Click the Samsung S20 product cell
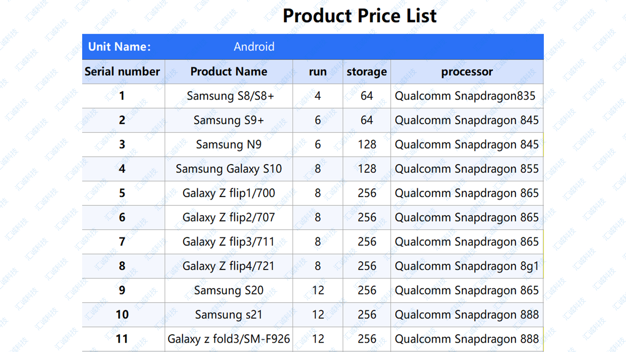This screenshot has height=352, width=626. [x=229, y=290]
